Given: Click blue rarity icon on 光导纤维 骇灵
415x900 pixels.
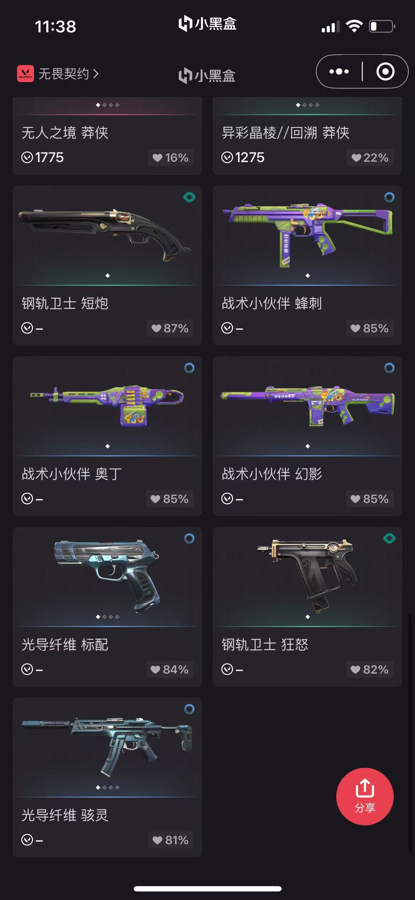Looking at the screenshot, I should coord(189,709).
